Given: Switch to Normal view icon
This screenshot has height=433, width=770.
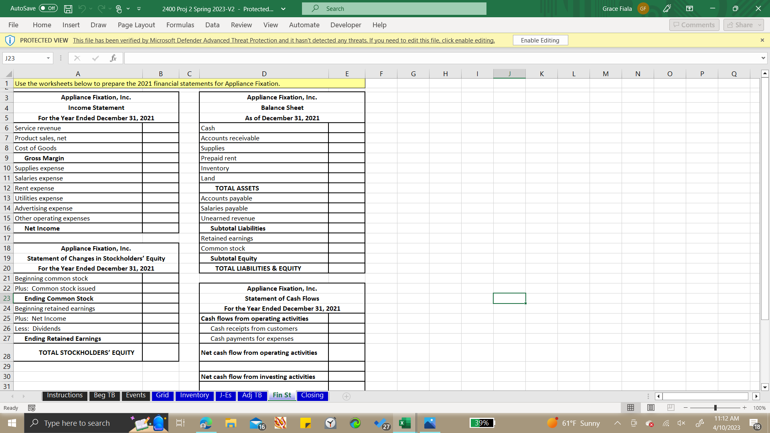Looking at the screenshot, I should coord(630,408).
